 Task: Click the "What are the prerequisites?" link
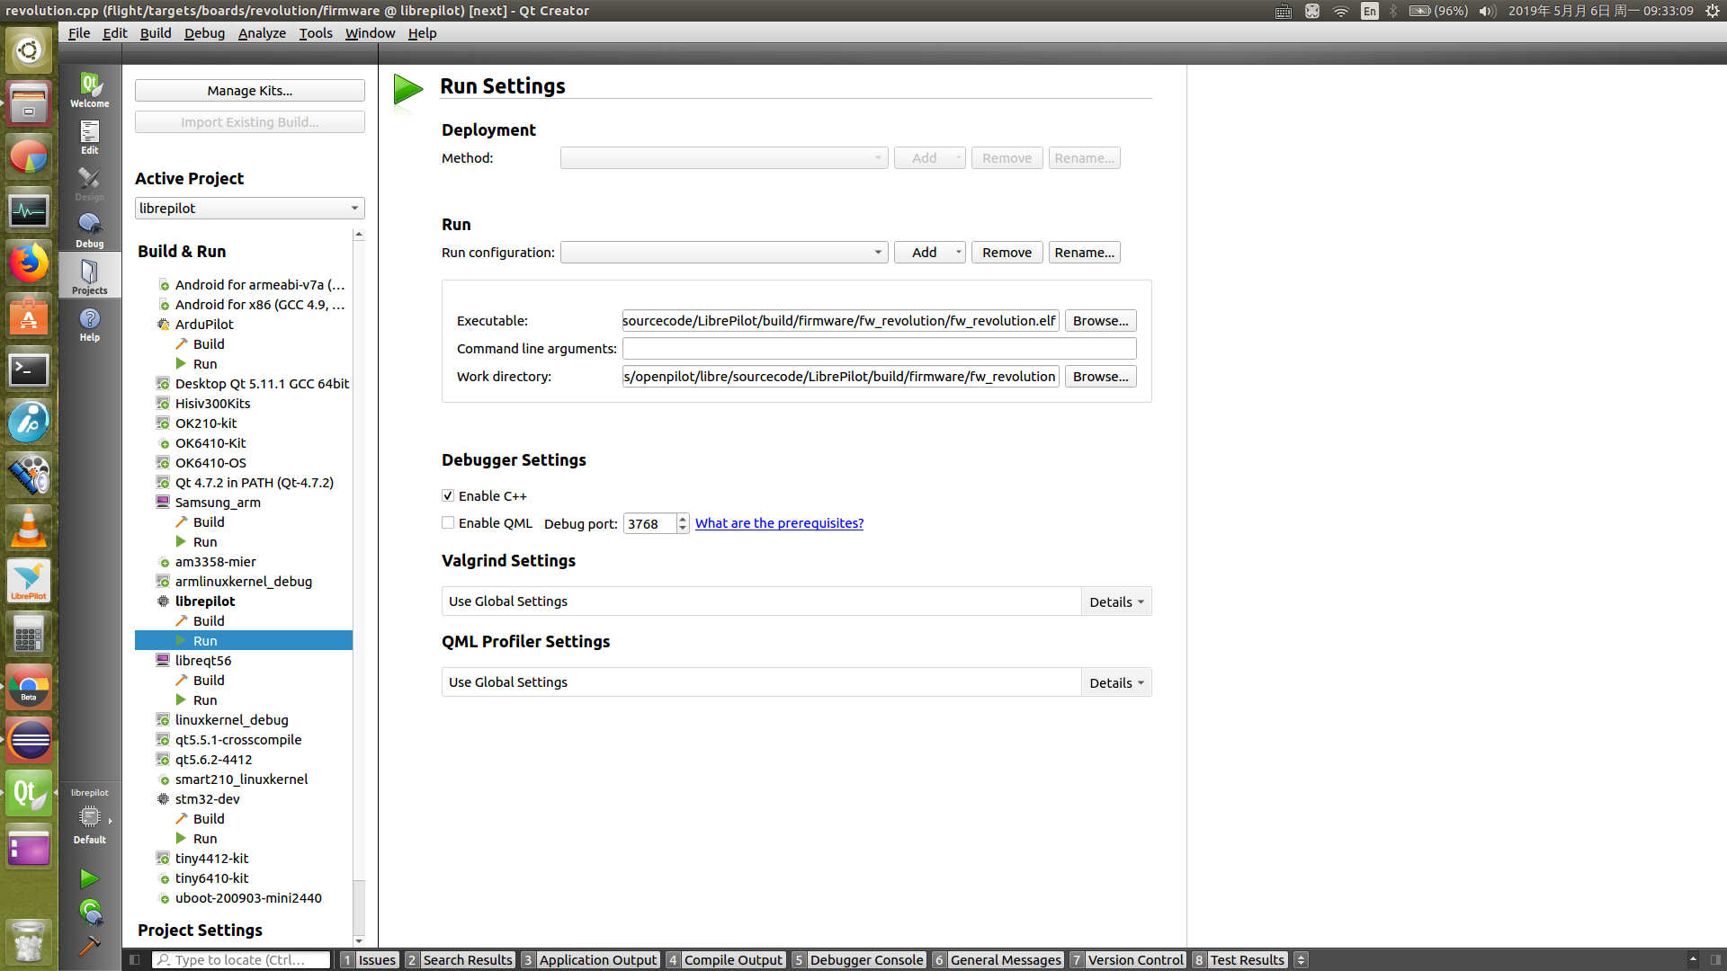779,522
